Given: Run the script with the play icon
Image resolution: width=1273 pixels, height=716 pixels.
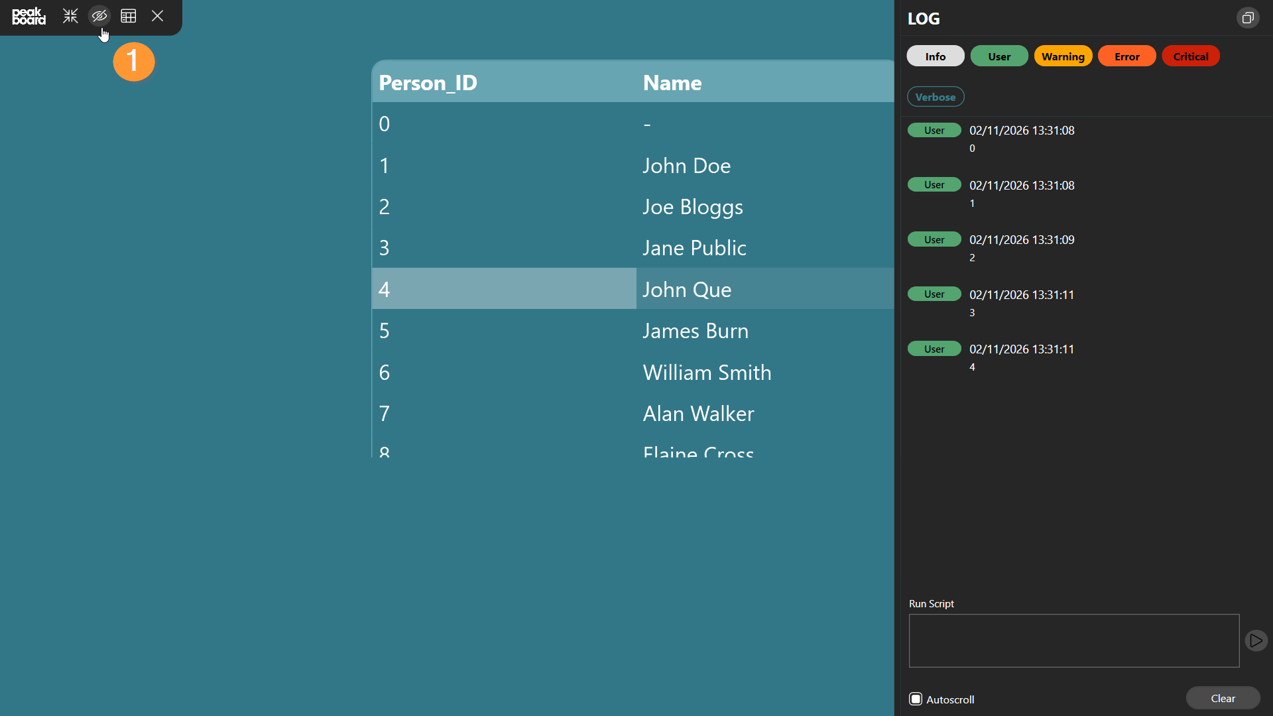Looking at the screenshot, I should (x=1256, y=640).
